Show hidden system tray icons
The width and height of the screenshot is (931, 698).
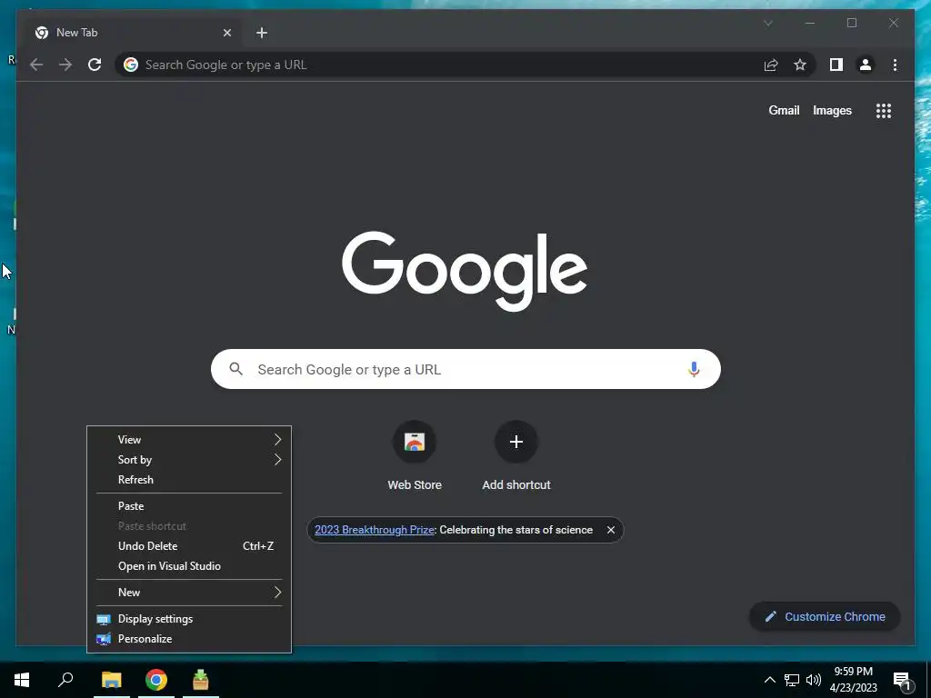(769, 680)
